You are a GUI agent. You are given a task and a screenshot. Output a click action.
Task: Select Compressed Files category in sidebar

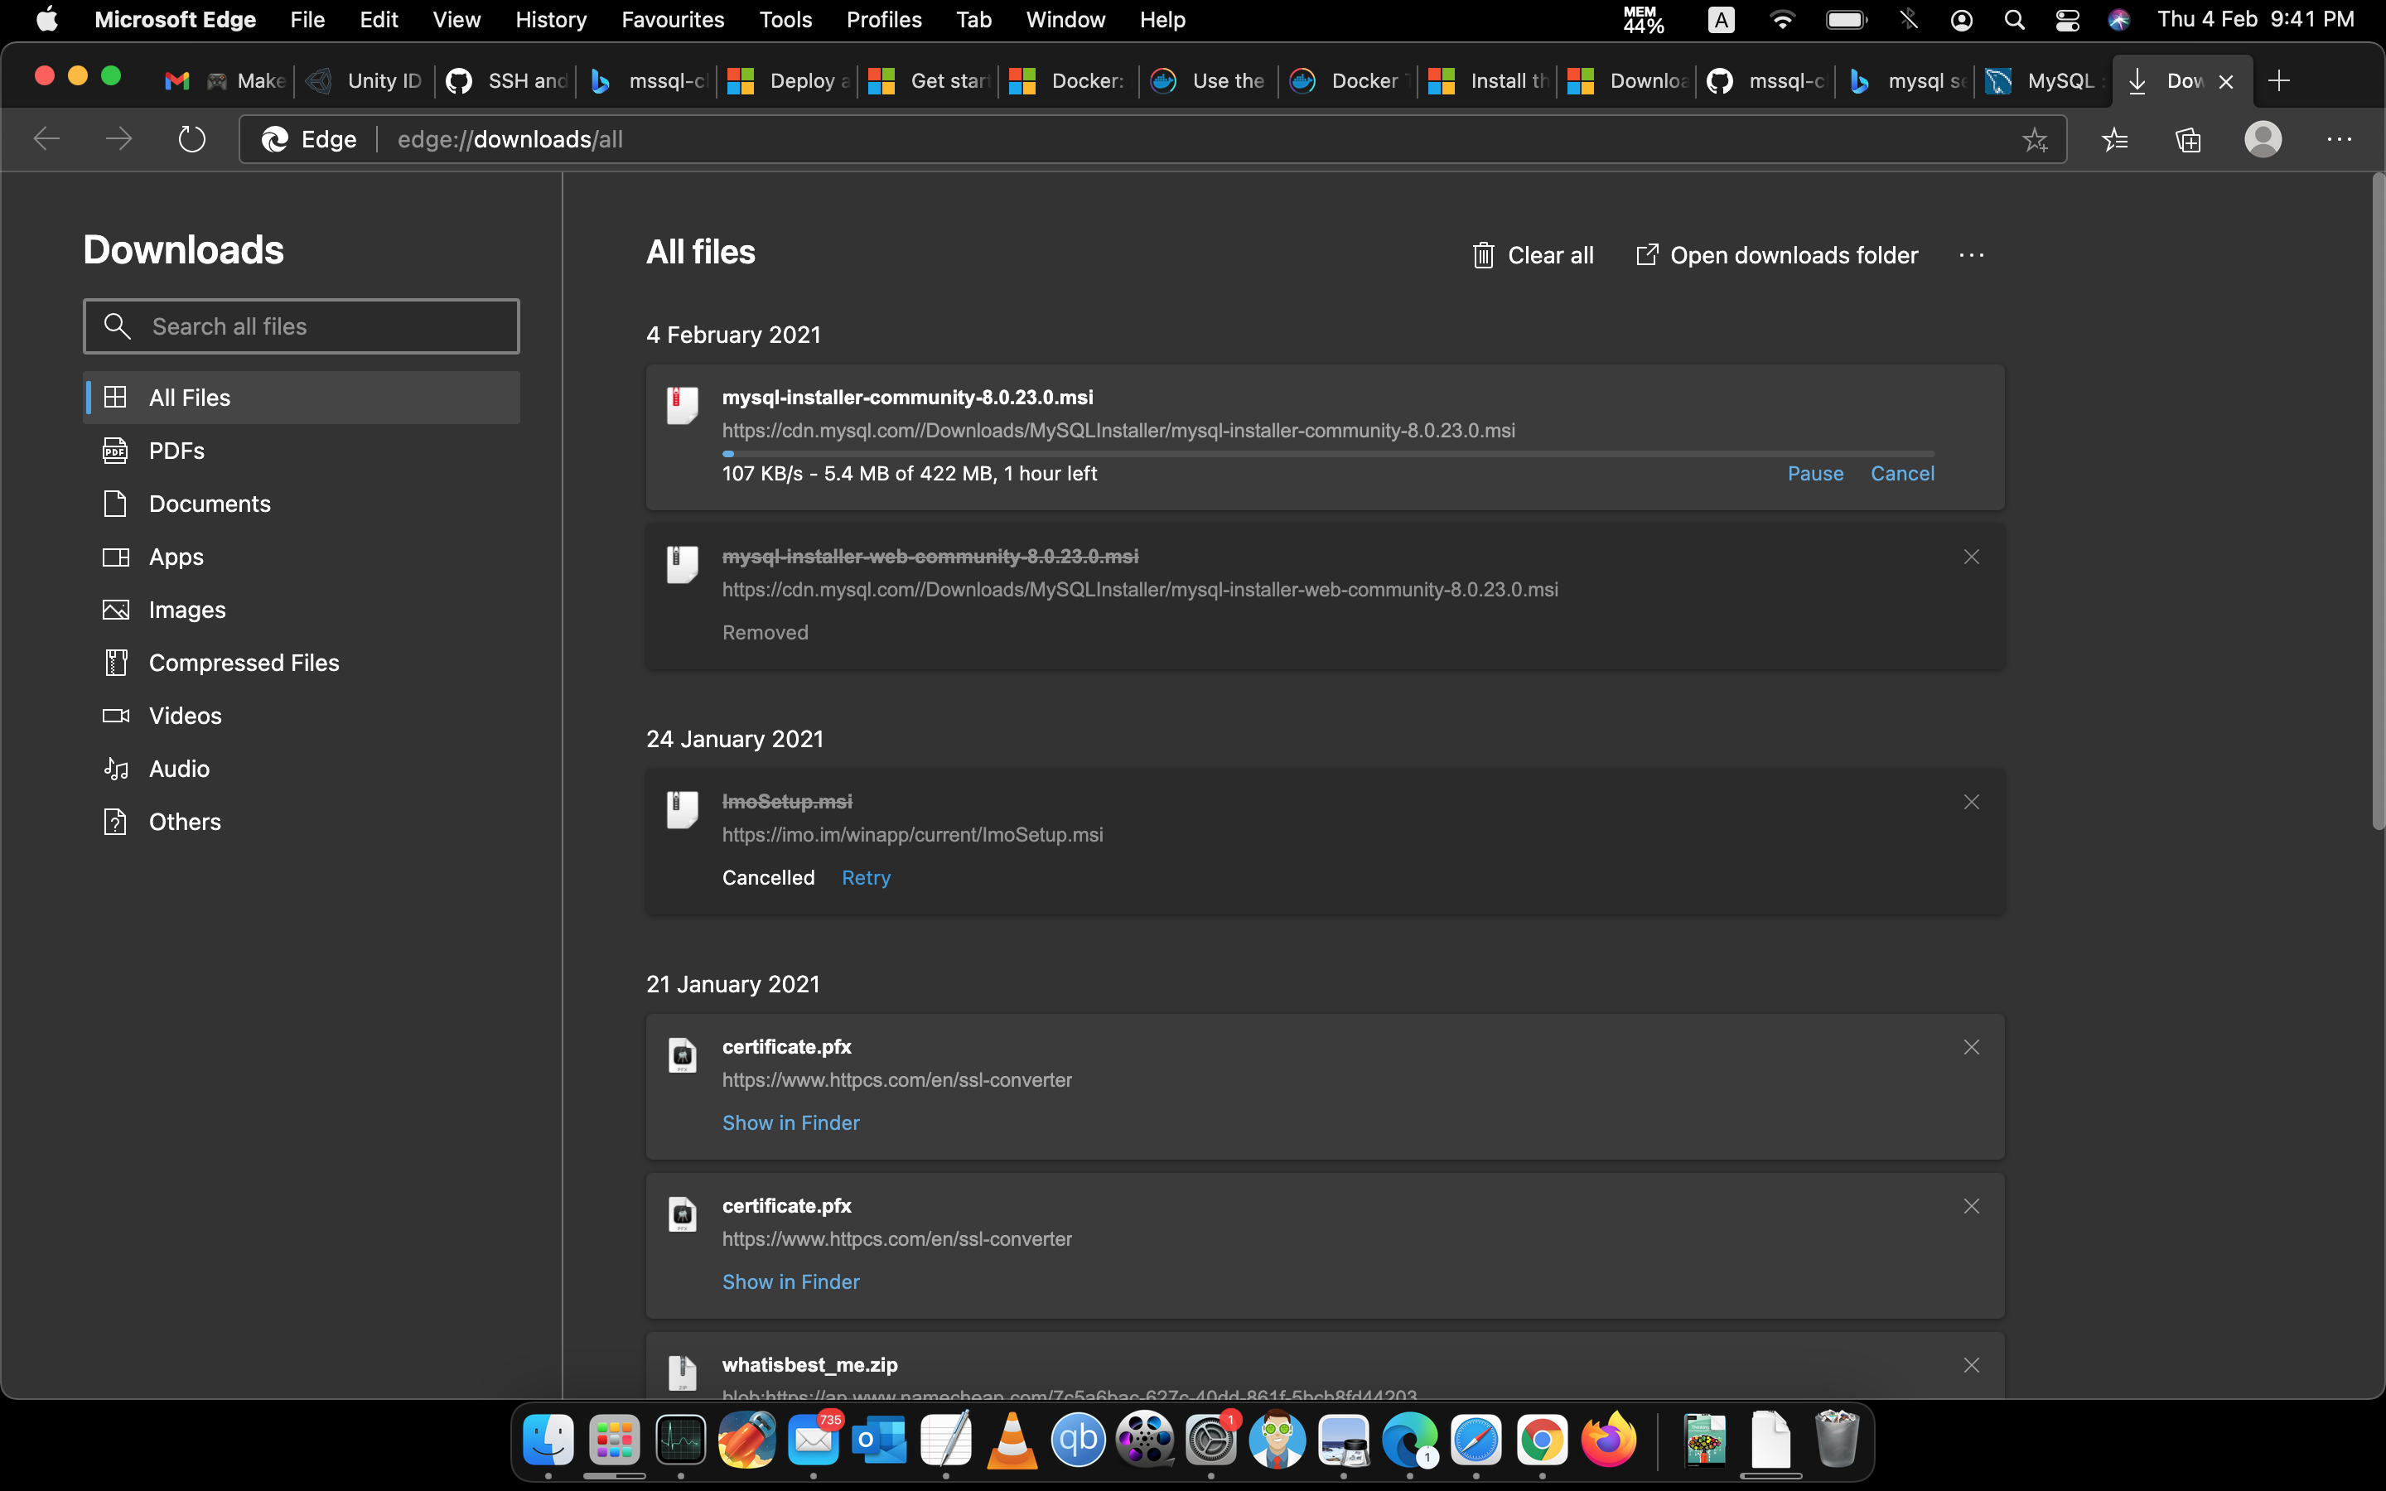point(244,663)
